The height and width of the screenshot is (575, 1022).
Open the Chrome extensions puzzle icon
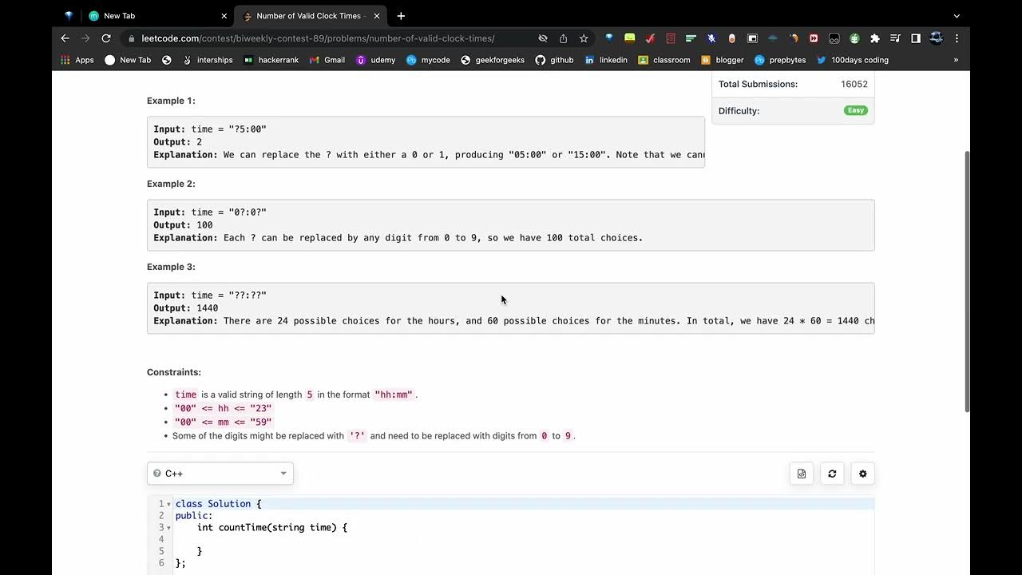874,38
